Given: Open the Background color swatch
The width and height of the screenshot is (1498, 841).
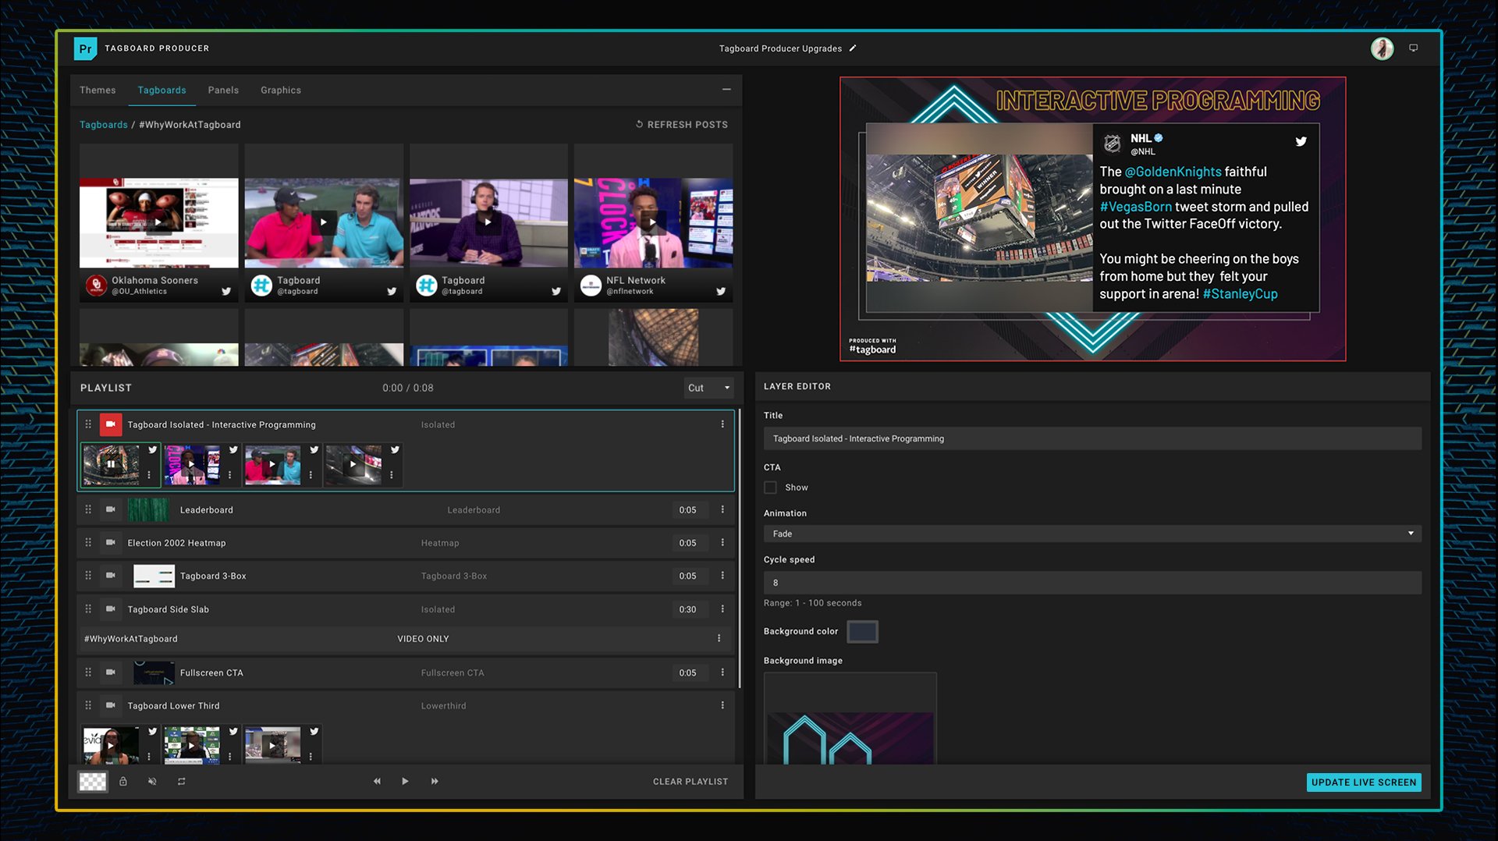Looking at the screenshot, I should [x=862, y=631].
